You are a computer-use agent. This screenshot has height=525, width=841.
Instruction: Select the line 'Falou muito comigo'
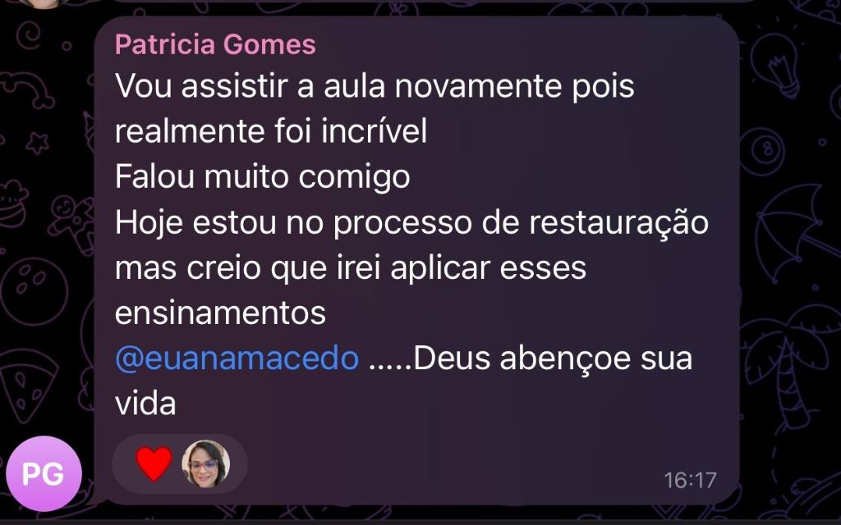coord(262,177)
